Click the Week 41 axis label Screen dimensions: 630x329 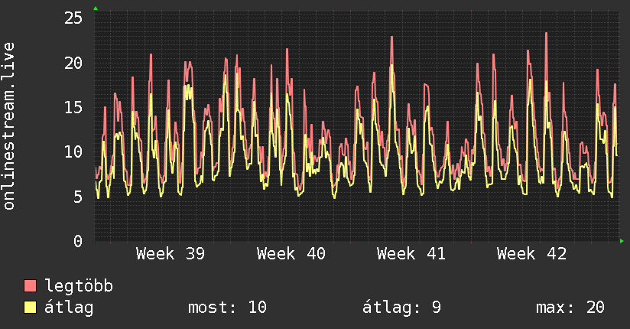click(411, 254)
